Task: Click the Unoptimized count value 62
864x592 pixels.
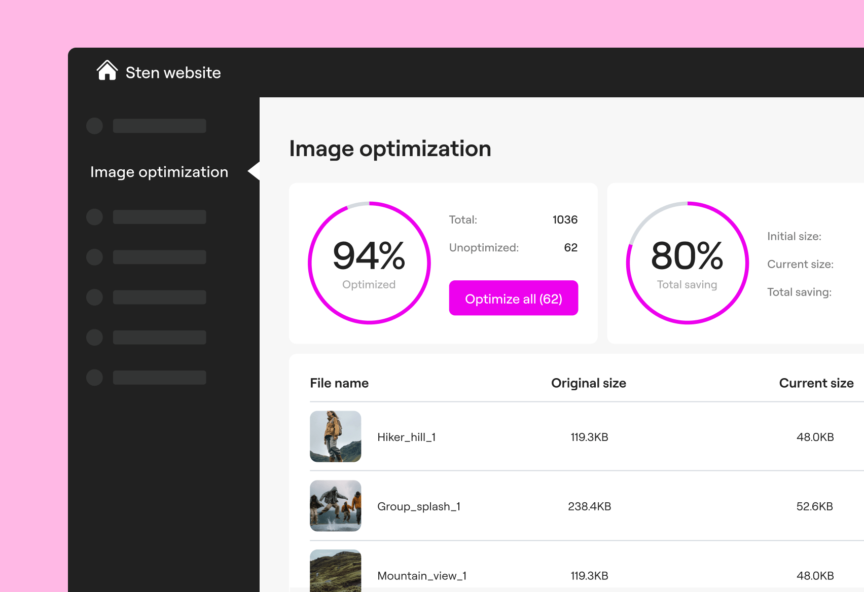Action: click(570, 248)
